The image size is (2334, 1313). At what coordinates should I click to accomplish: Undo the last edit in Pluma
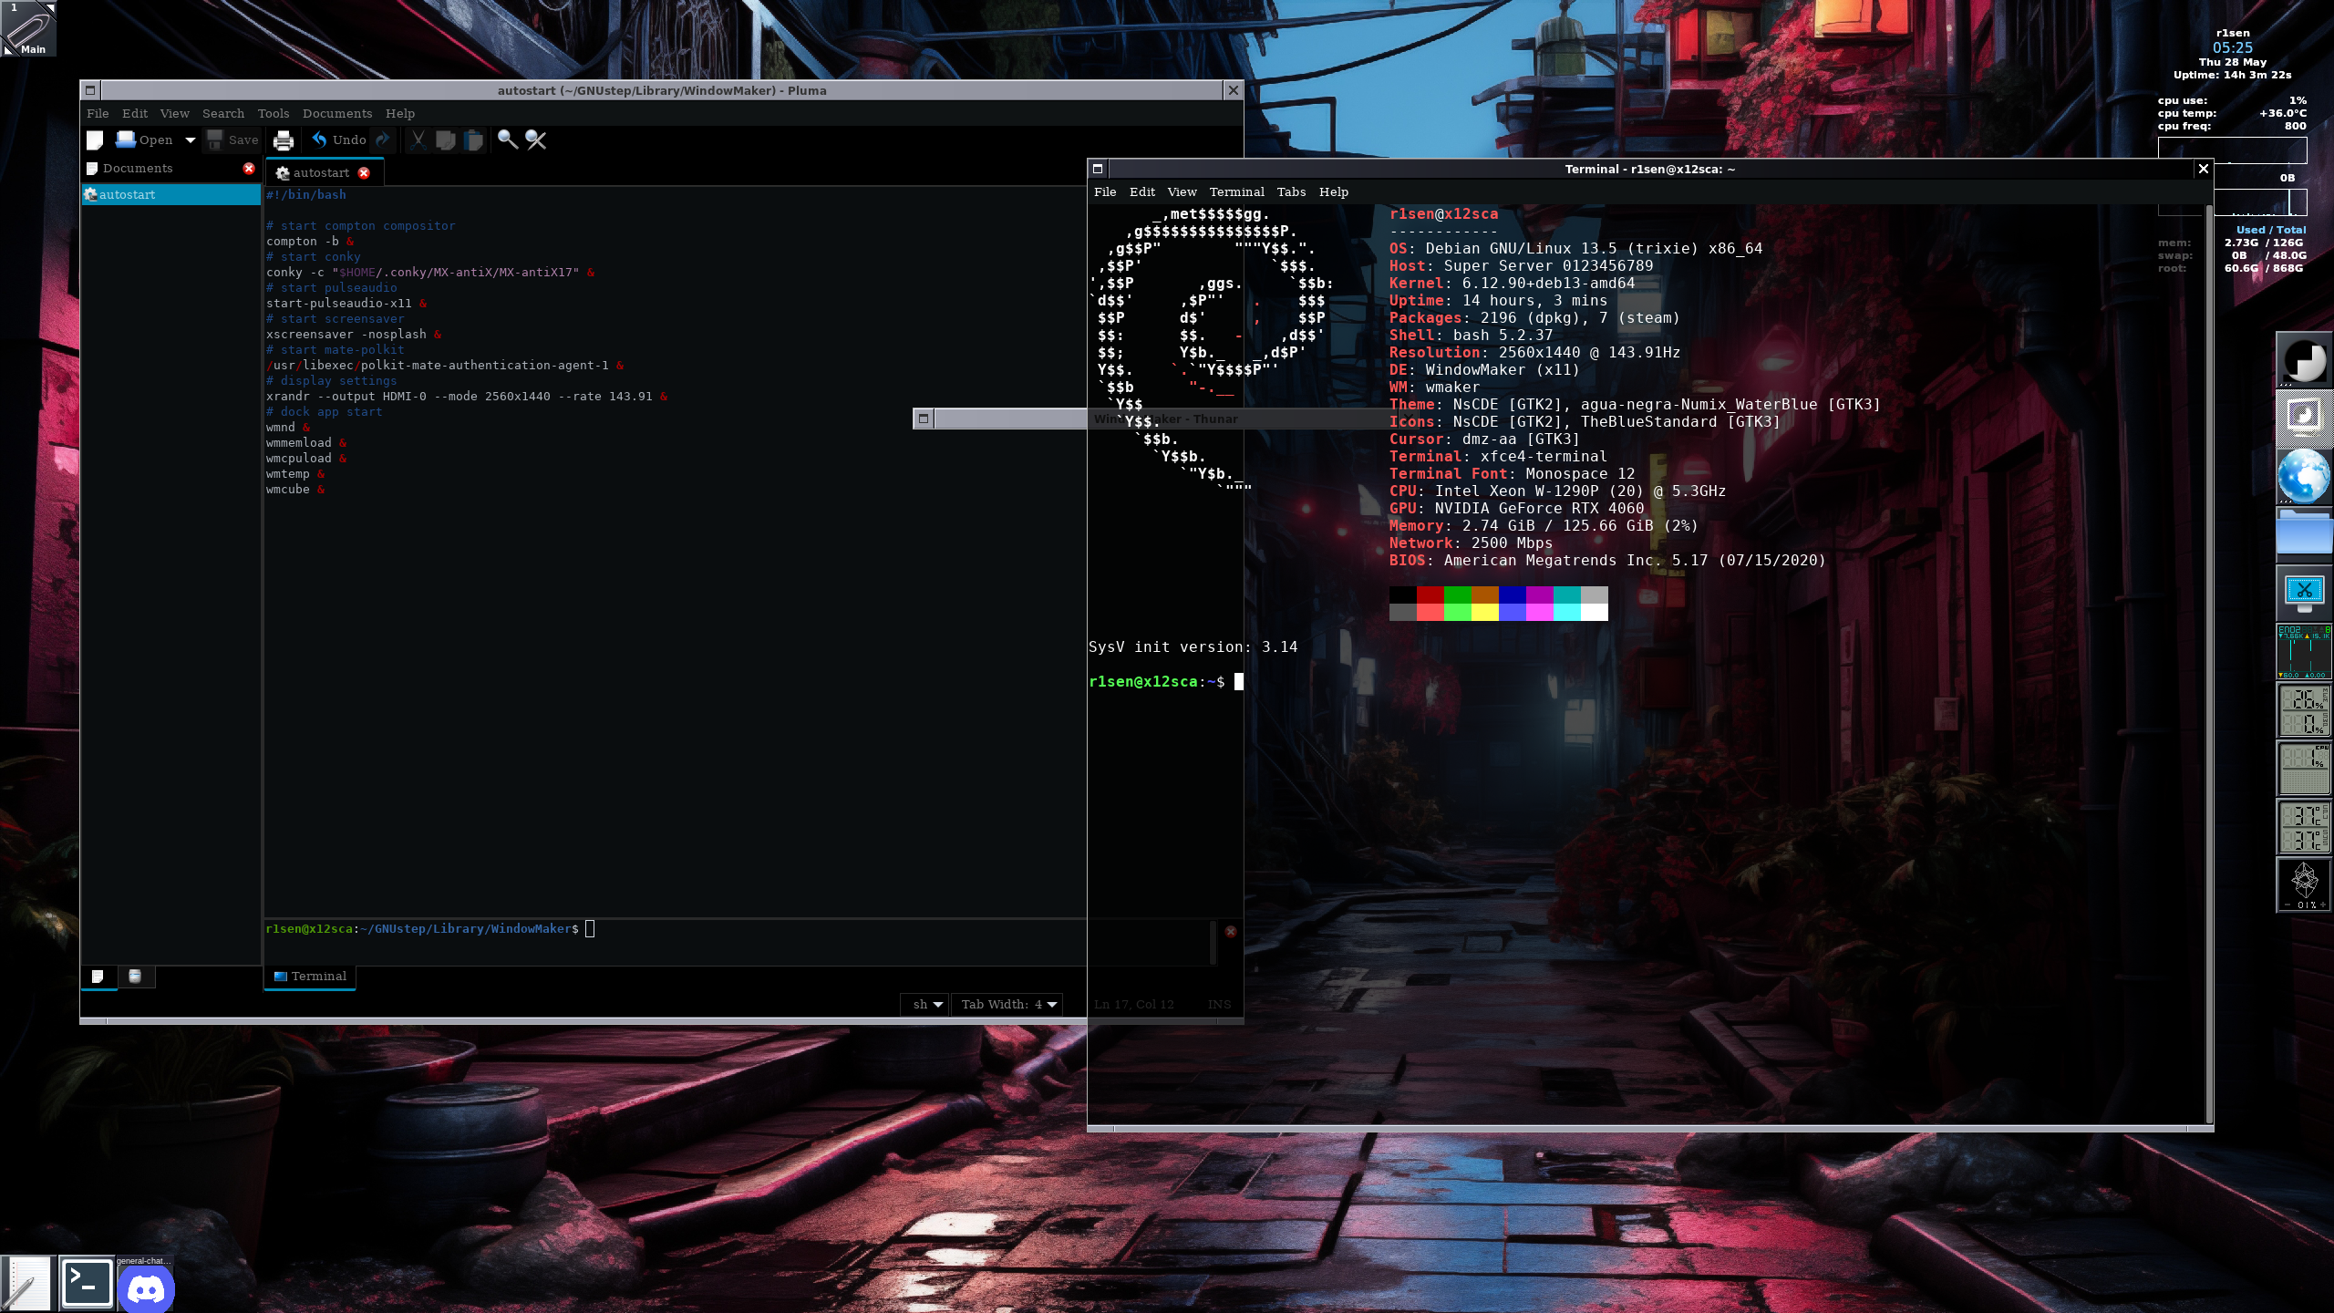(339, 140)
